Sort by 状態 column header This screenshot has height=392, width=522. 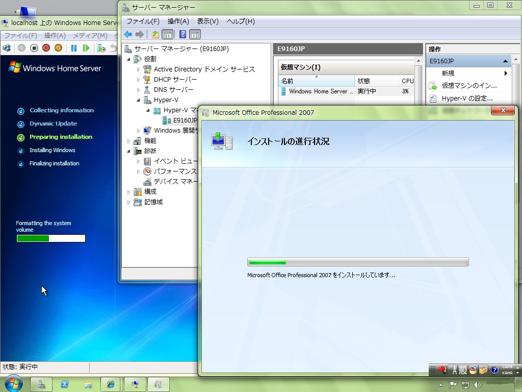[377, 81]
